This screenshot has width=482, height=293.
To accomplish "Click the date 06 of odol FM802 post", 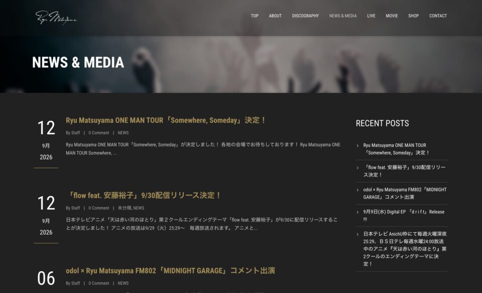I will pos(46,278).
